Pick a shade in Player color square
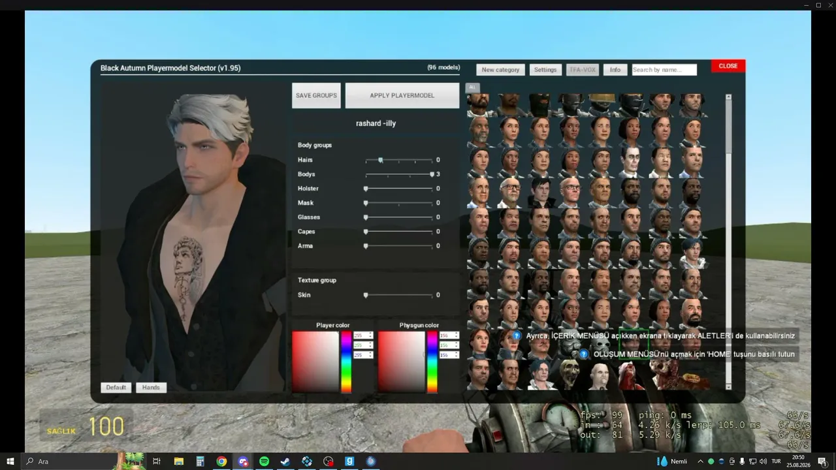This screenshot has width=836, height=470. coord(315,362)
